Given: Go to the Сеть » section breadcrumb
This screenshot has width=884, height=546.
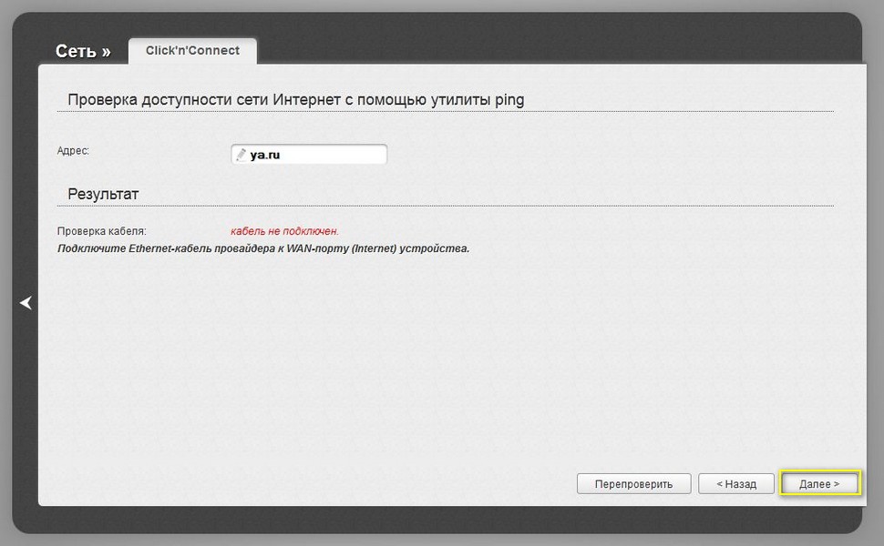Looking at the screenshot, I should pos(83,51).
